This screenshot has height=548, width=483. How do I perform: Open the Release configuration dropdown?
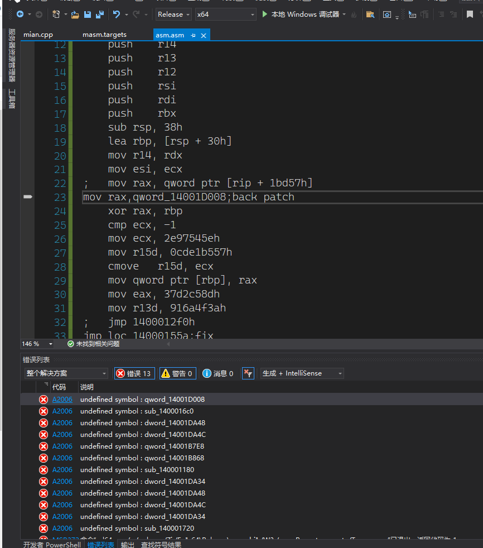click(x=173, y=15)
